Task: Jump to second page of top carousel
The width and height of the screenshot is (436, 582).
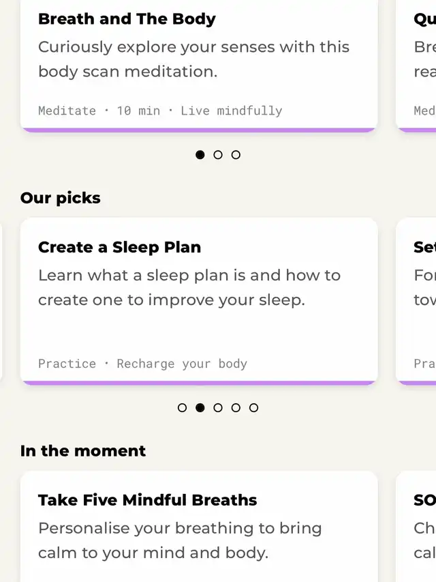Action: (x=218, y=155)
